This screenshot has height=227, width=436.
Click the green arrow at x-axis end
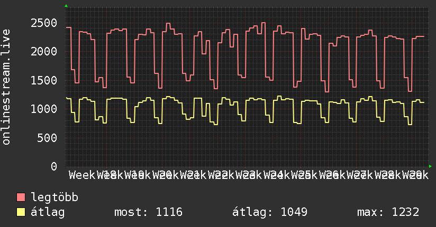pyautogui.click(x=430, y=166)
